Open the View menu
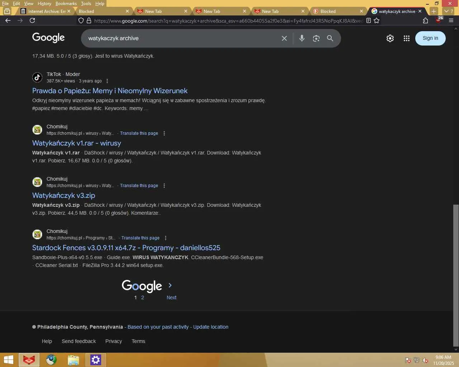 [x=29, y=4]
